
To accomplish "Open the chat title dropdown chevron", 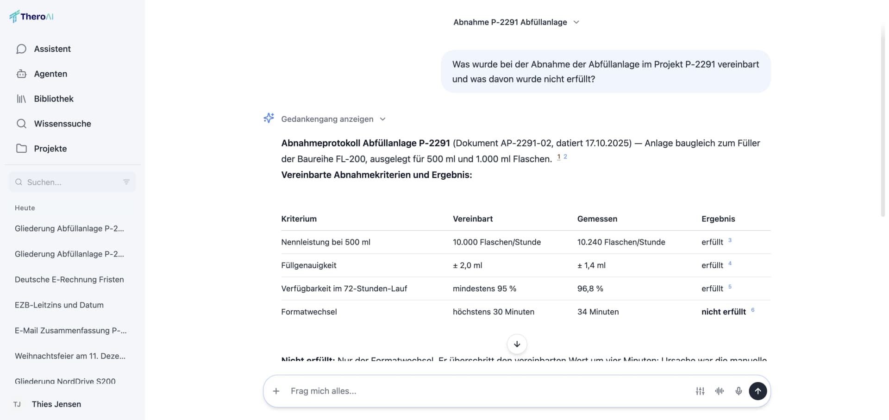I will click(x=576, y=22).
